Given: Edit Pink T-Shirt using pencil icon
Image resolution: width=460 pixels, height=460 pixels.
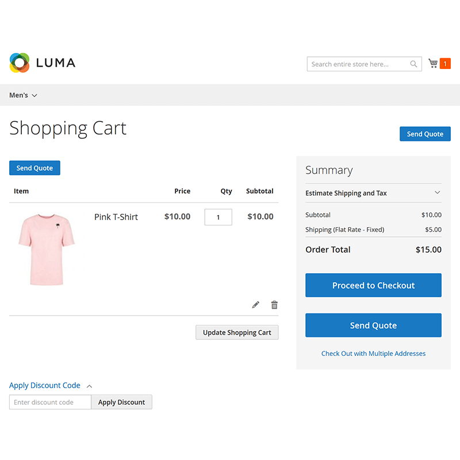Looking at the screenshot, I should 255,304.
